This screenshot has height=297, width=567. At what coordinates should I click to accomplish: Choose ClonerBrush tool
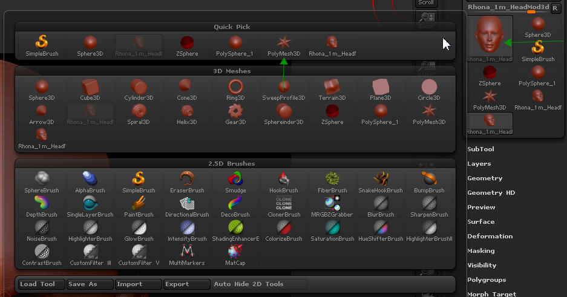284,207
